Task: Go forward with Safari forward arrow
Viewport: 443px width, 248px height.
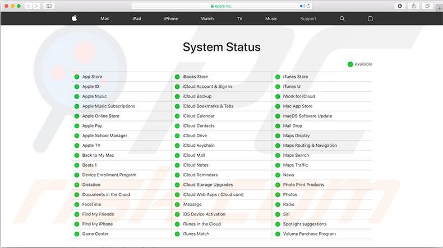Action: pyautogui.click(x=36, y=6)
